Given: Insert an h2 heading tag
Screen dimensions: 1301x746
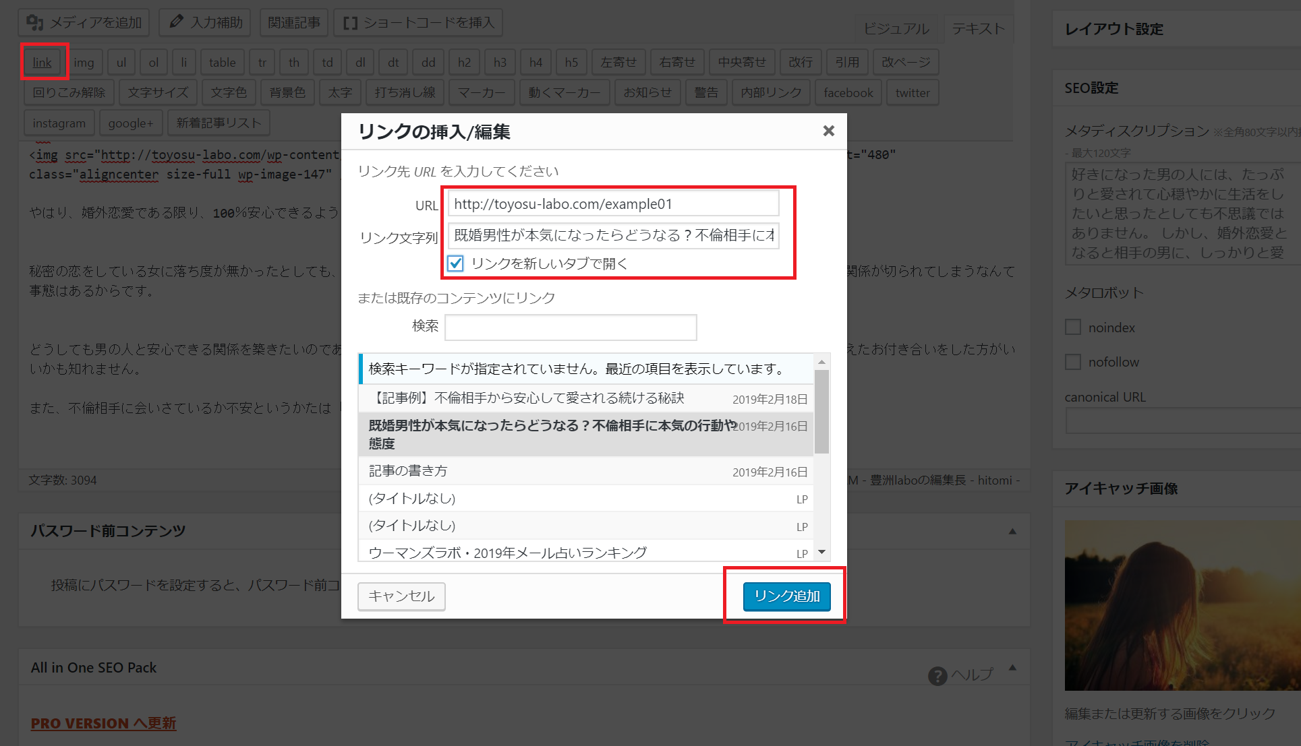Looking at the screenshot, I should (x=465, y=62).
